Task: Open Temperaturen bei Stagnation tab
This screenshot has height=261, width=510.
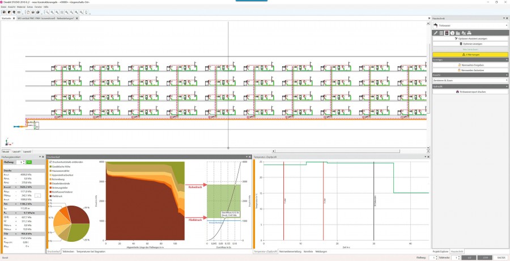Action: click(x=91, y=251)
